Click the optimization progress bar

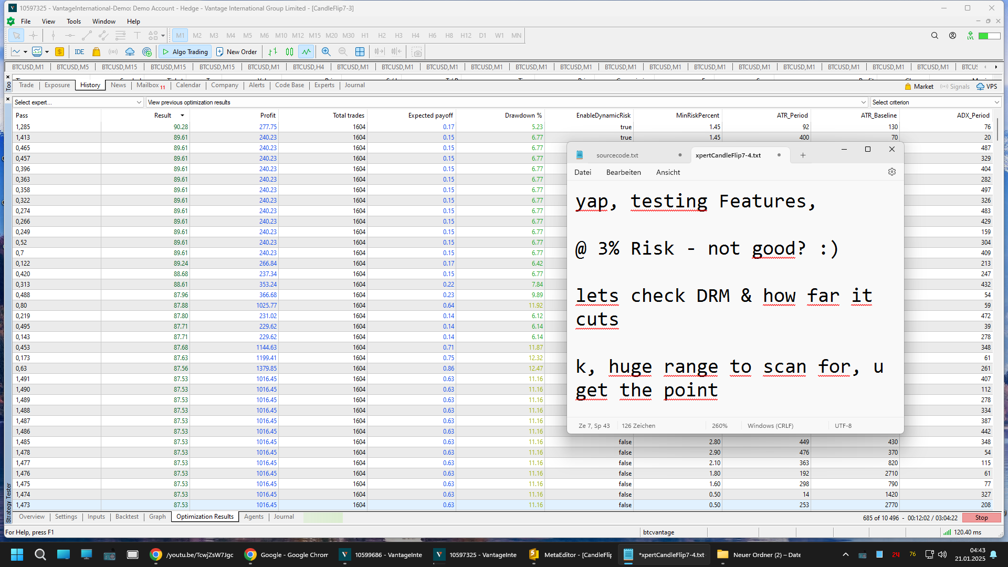click(x=323, y=518)
